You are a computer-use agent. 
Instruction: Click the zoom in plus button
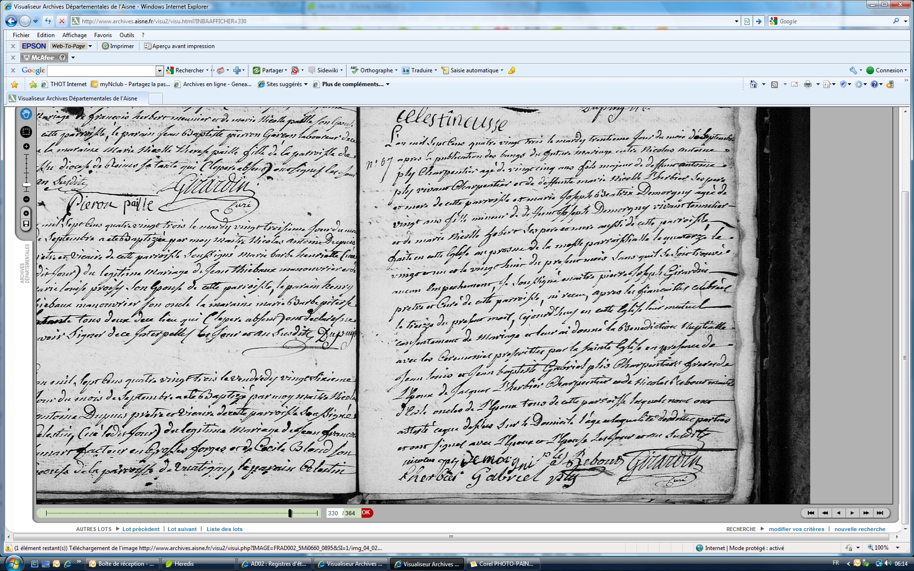pyautogui.click(x=26, y=147)
